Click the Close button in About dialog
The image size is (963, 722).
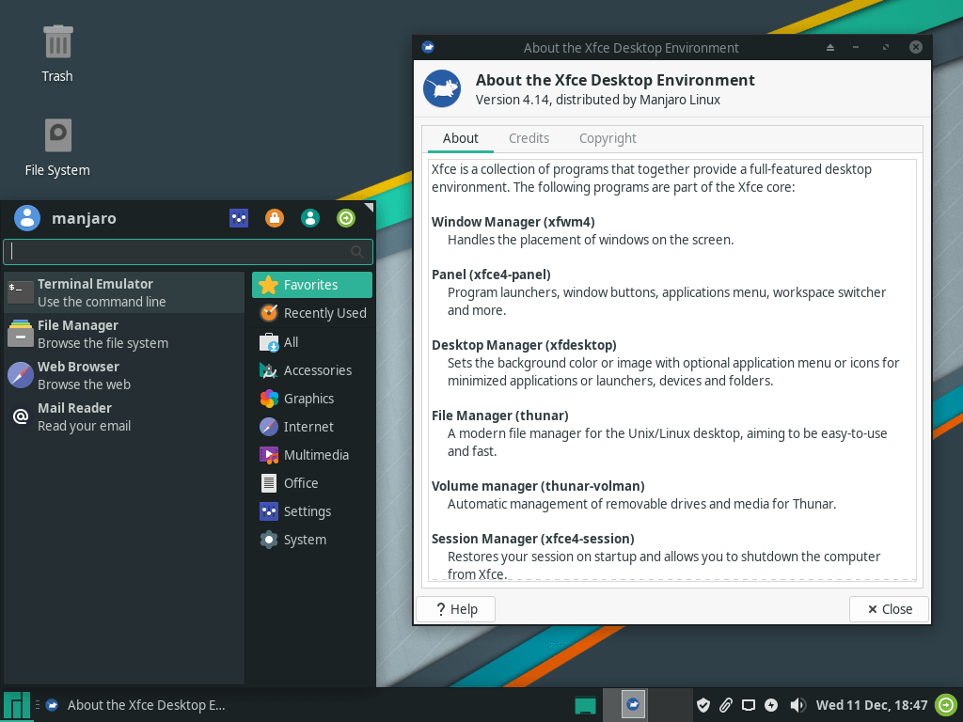click(x=888, y=608)
